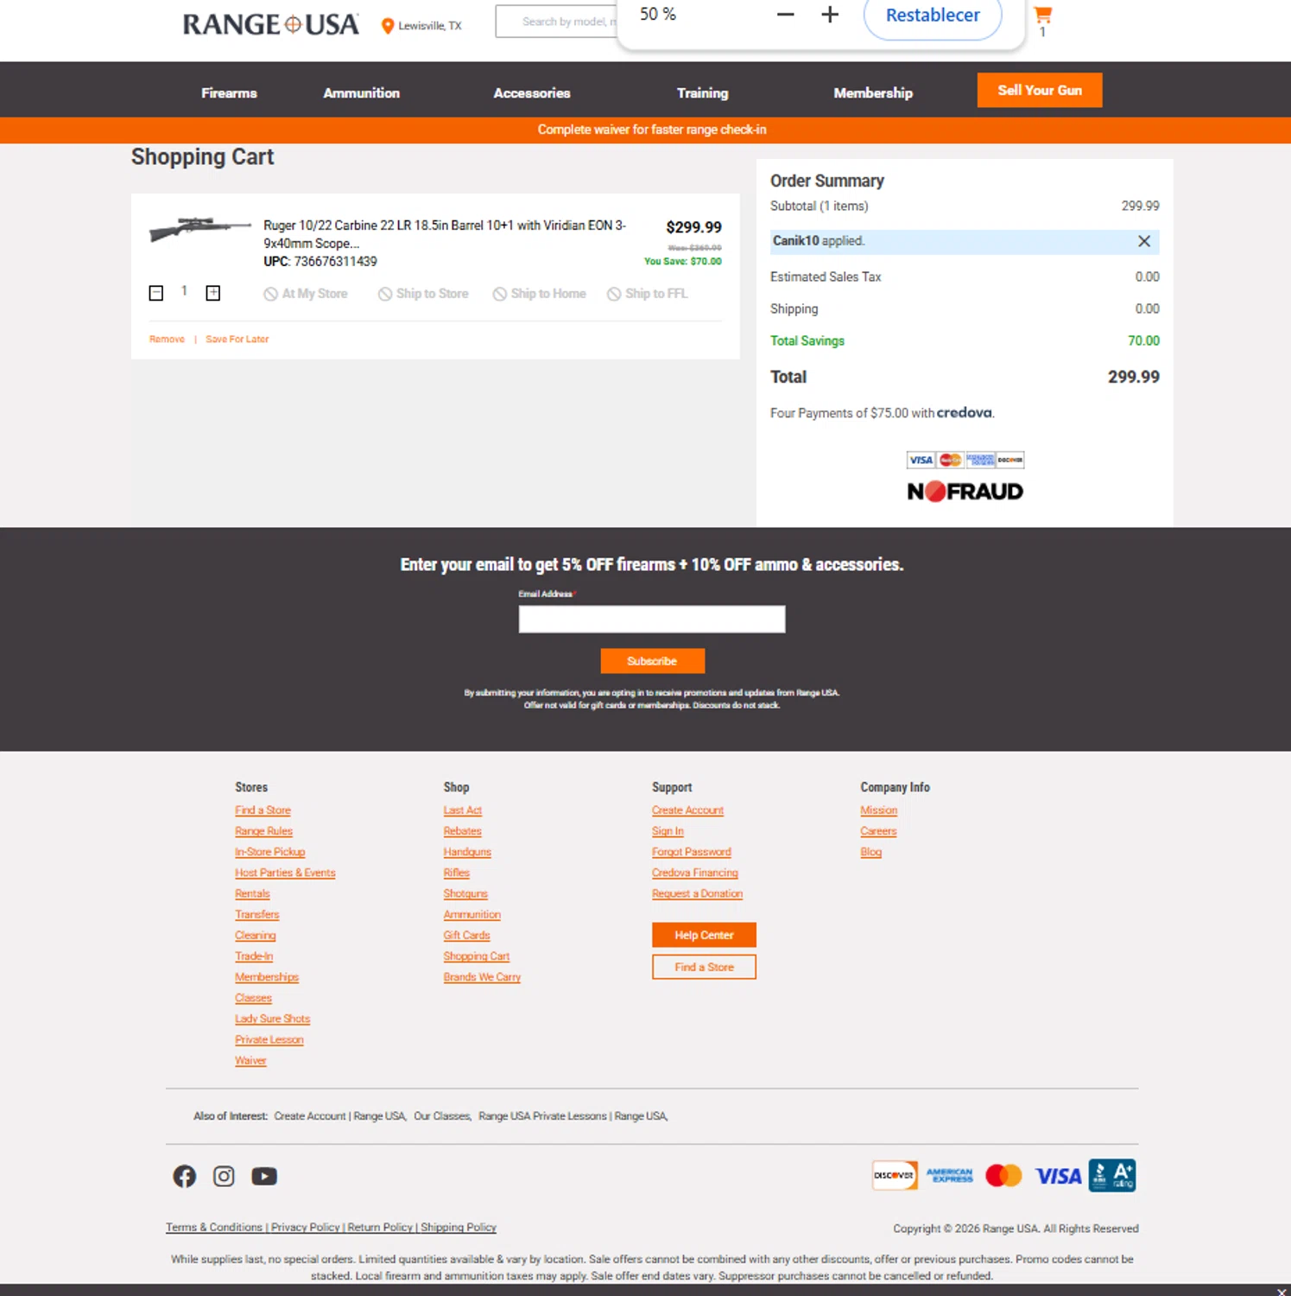Image resolution: width=1291 pixels, height=1296 pixels.
Task: Click the Find a Store outlined button
Action: (x=704, y=967)
